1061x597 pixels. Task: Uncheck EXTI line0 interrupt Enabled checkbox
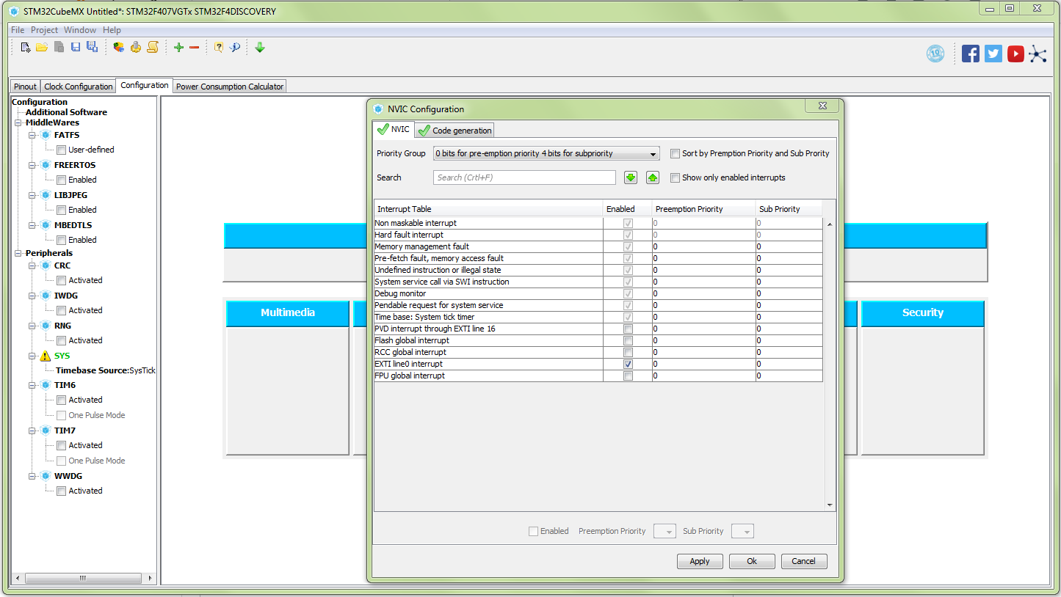click(628, 365)
